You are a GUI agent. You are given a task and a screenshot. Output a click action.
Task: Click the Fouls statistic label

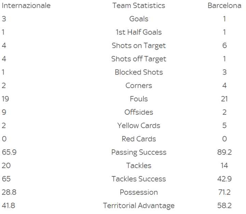point(139,99)
